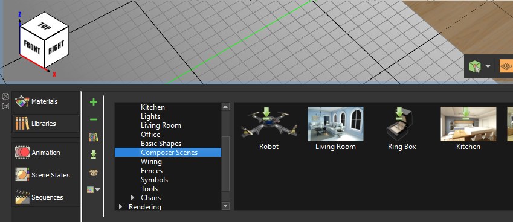Click the tree scrollbar up arrow

[225, 106]
